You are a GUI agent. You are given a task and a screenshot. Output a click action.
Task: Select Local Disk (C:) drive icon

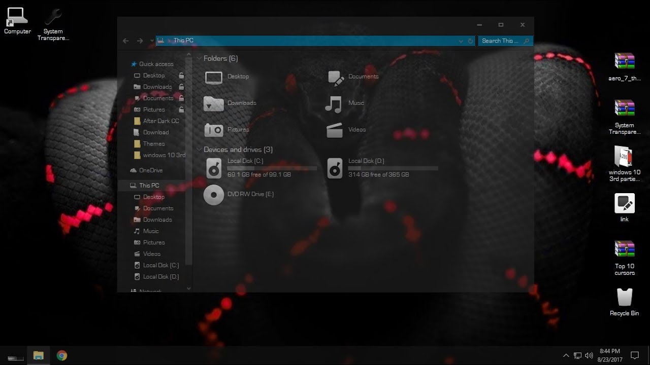(214, 168)
